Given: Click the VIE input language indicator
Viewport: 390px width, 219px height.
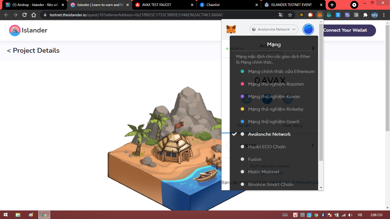Looking at the screenshot, I should pos(360,215).
